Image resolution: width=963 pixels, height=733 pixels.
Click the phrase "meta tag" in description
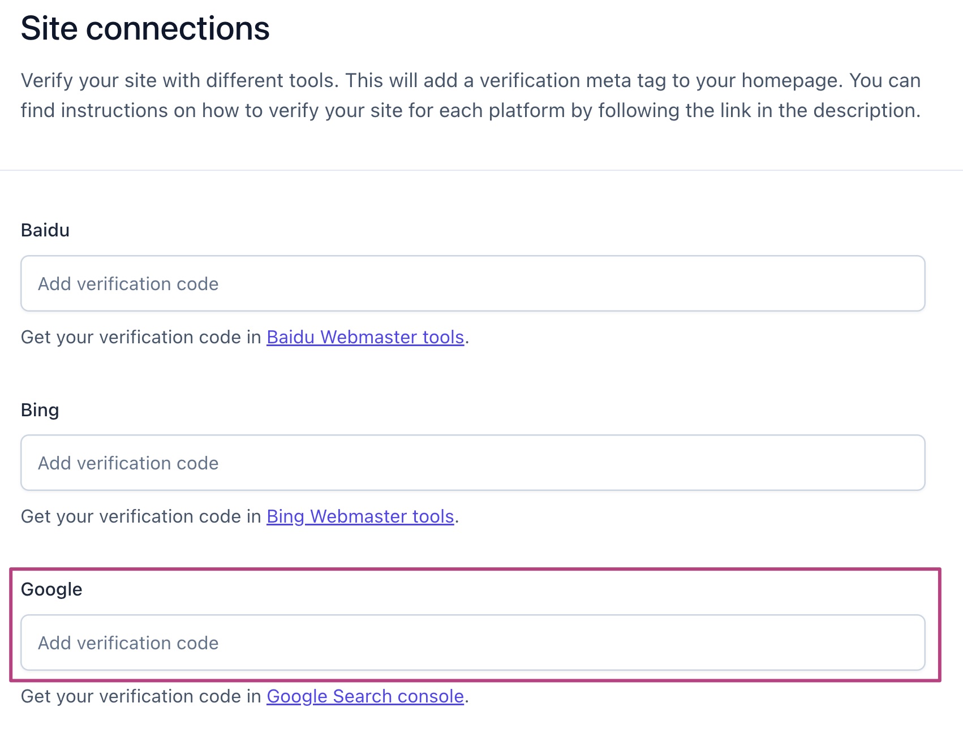click(626, 81)
